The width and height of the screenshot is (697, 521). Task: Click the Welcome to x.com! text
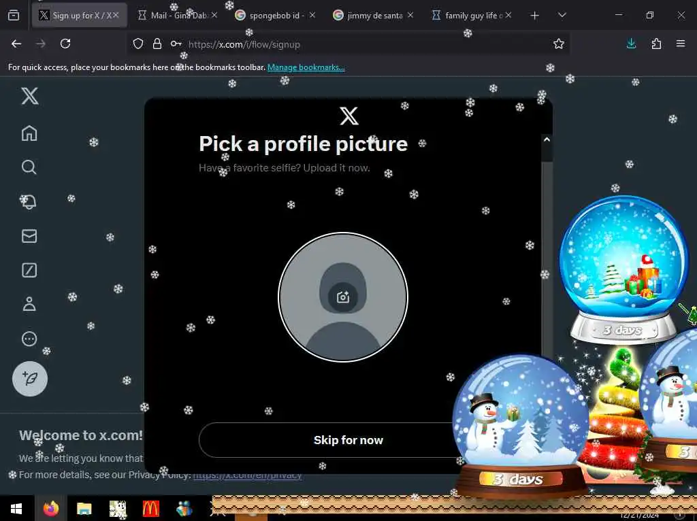(81, 435)
